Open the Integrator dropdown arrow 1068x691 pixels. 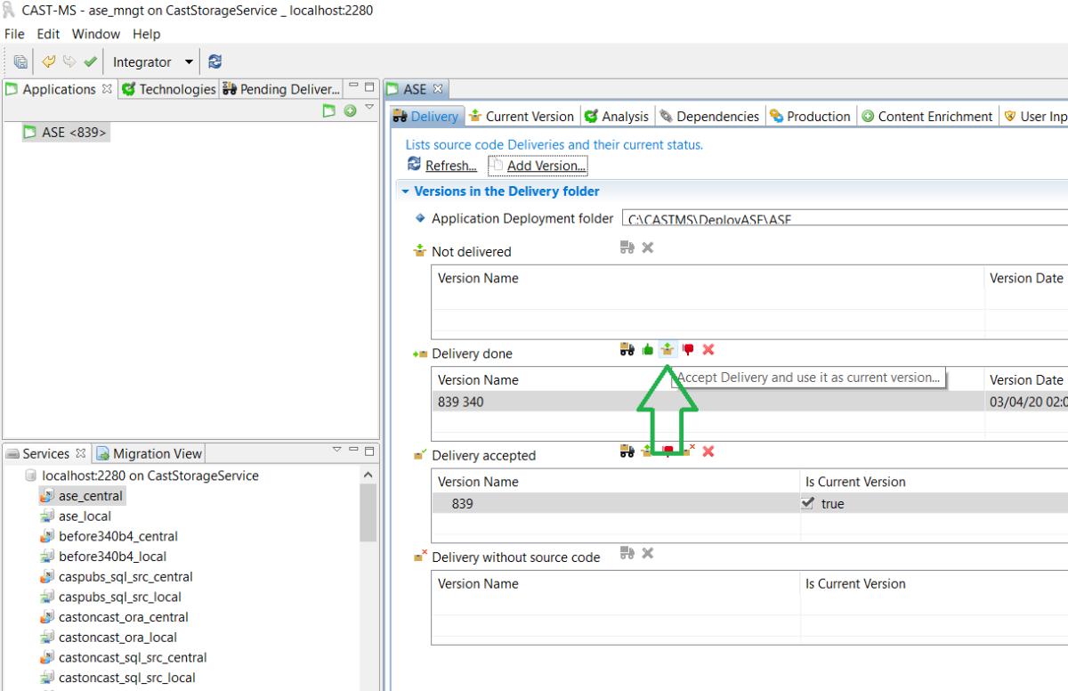pyautogui.click(x=189, y=61)
